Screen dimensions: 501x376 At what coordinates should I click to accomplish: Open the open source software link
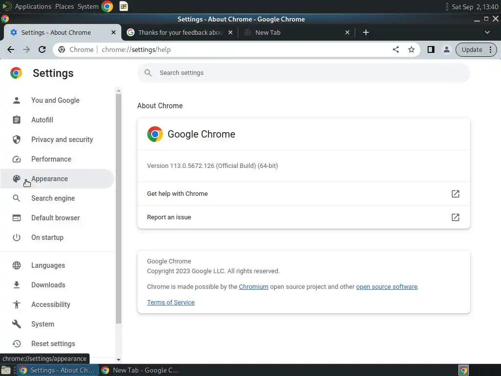click(x=387, y=287)
